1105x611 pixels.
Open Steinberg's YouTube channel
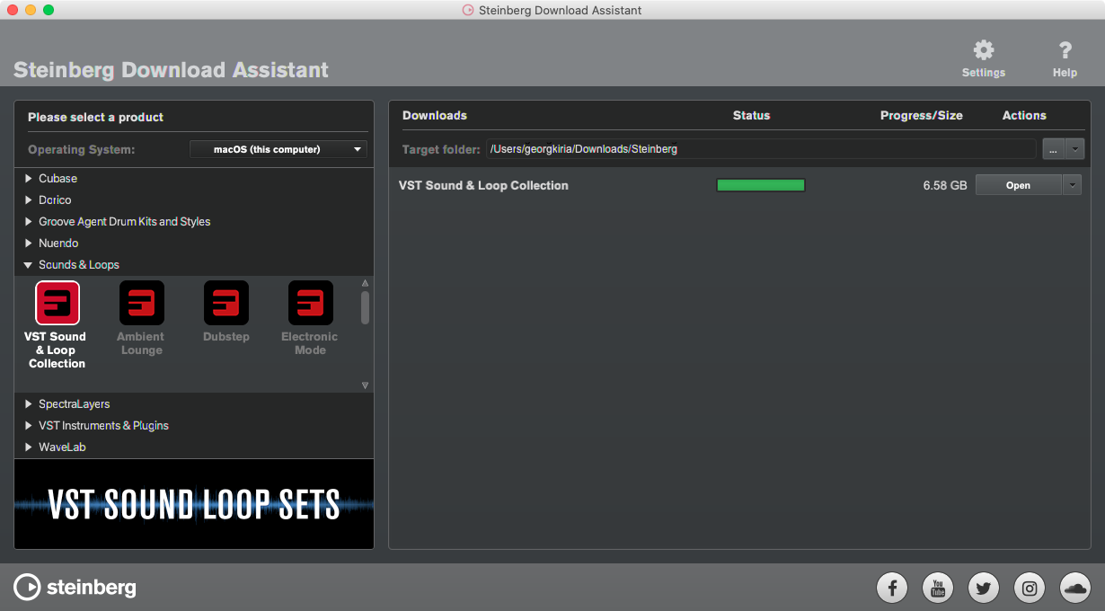pos(937,588)
